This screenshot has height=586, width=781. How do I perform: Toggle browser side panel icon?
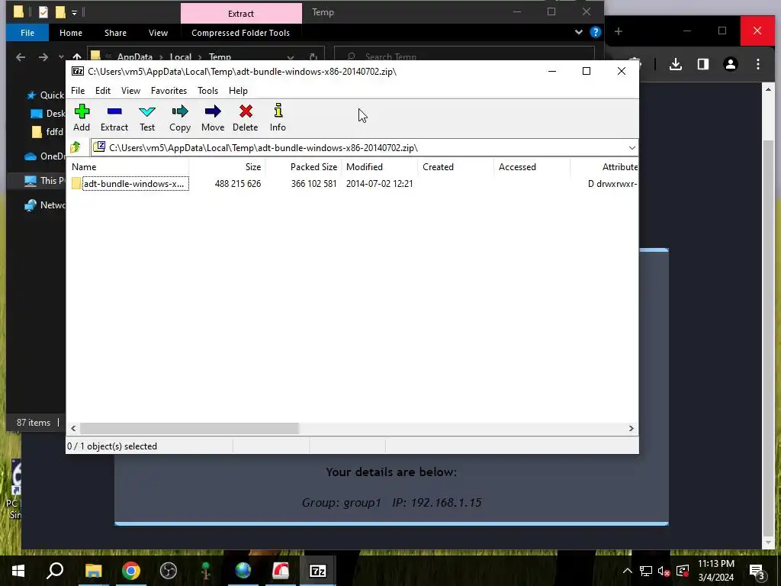[x=702, y=64]
